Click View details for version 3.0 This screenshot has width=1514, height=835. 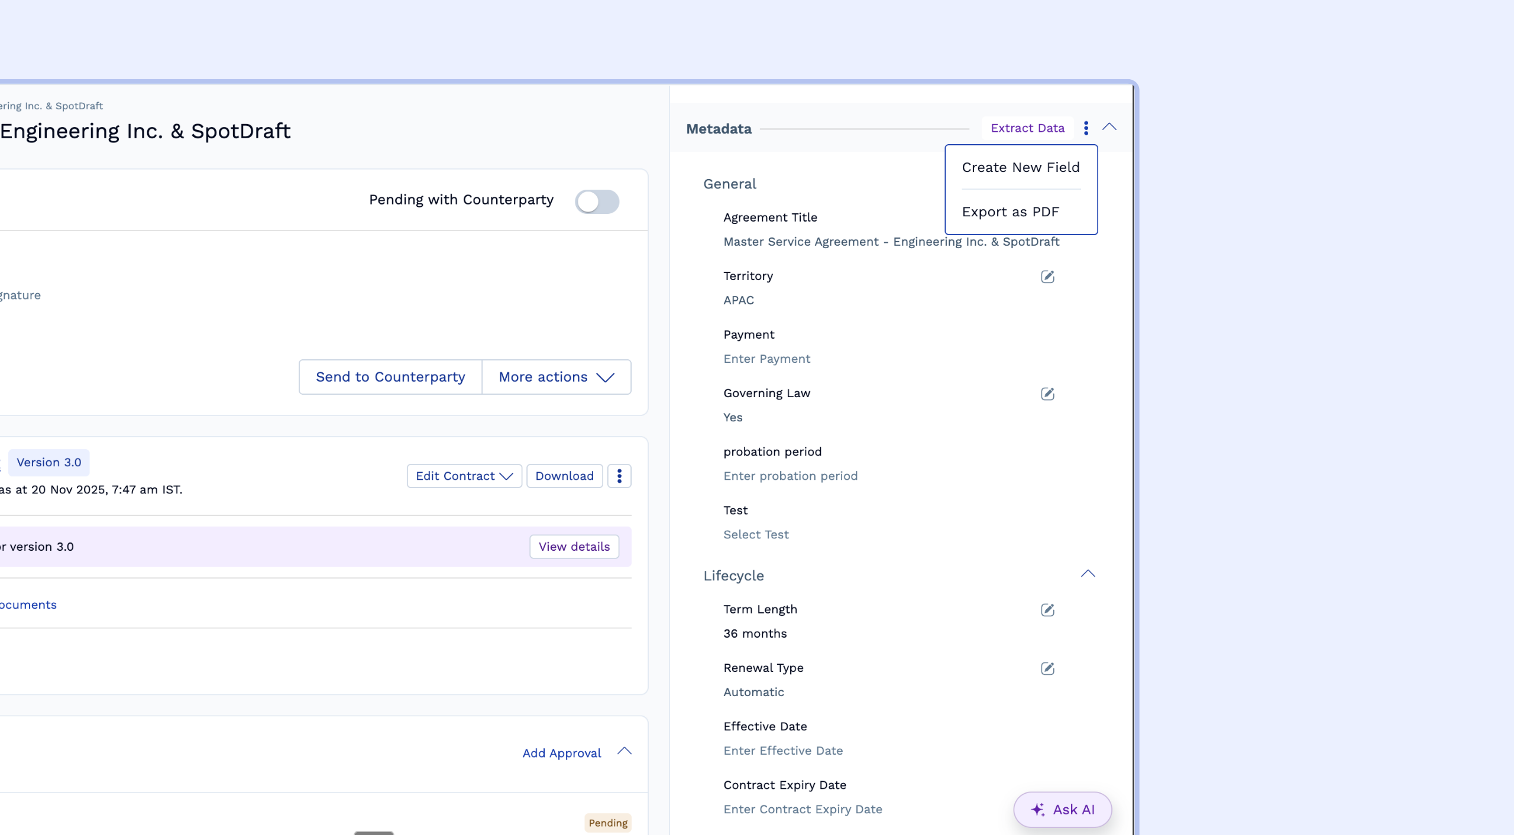(x=574, y=547)
